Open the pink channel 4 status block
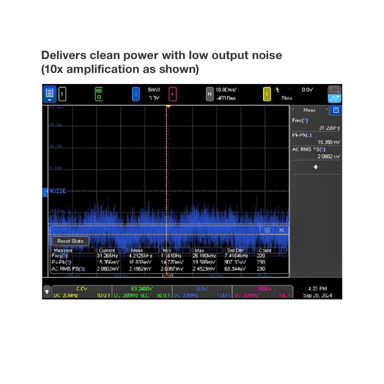Screen dimensions: 384x384 pos(263,292)
